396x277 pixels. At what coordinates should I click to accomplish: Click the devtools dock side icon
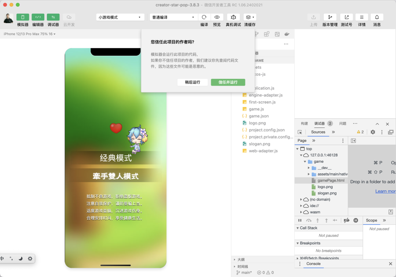(x=391, y=132)
